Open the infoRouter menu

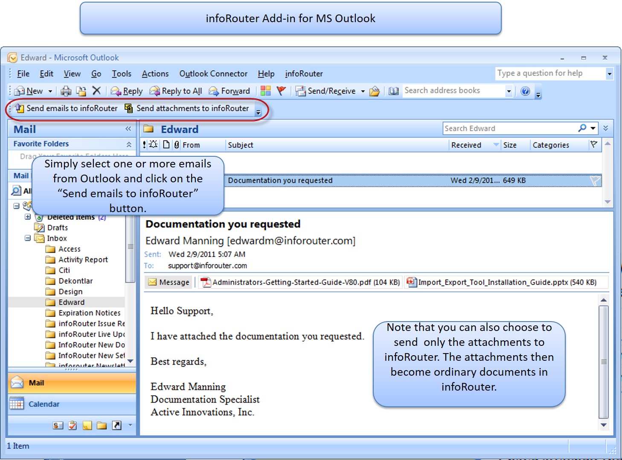(x=304, y=74)
